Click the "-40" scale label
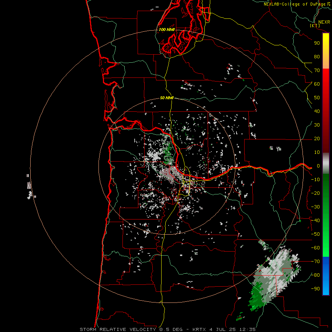Viewport: 332px width, 332px height. (x=315, y=221)
